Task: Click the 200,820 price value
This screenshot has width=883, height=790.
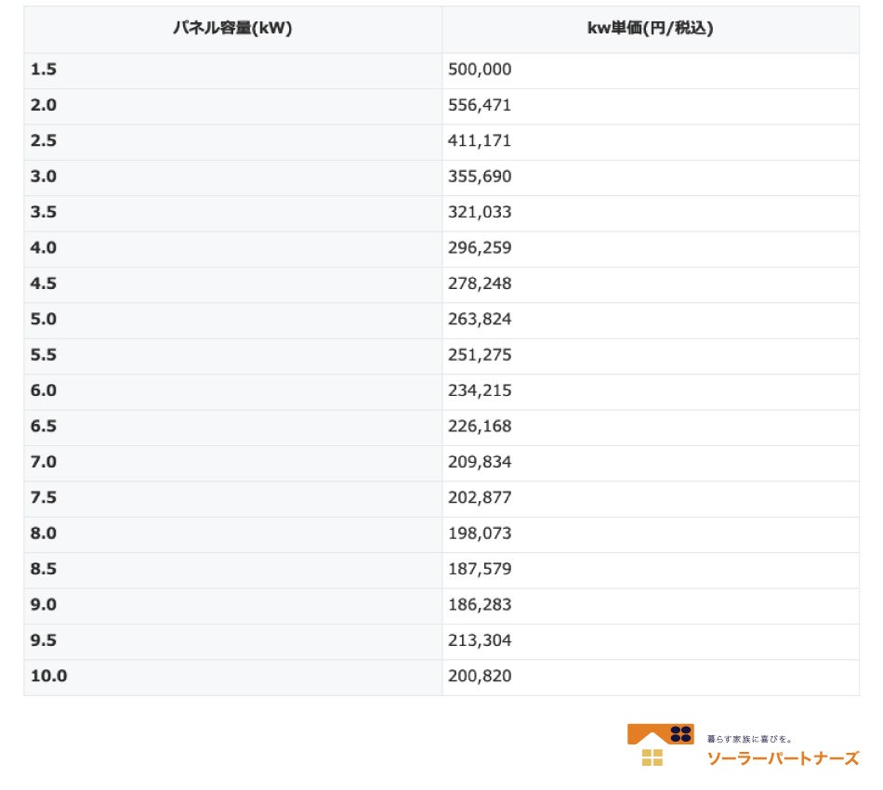Action: pos(480,676)
